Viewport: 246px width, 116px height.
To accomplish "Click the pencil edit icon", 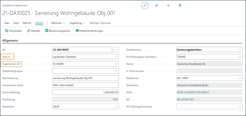I will click(x=145, y=6).
